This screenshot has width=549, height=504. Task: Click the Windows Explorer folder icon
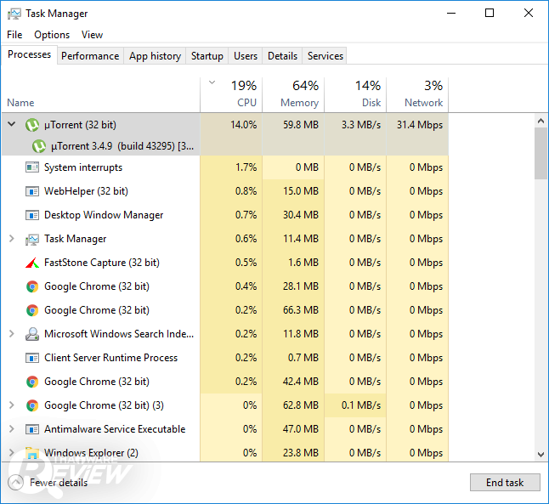(x=32, y=453)
